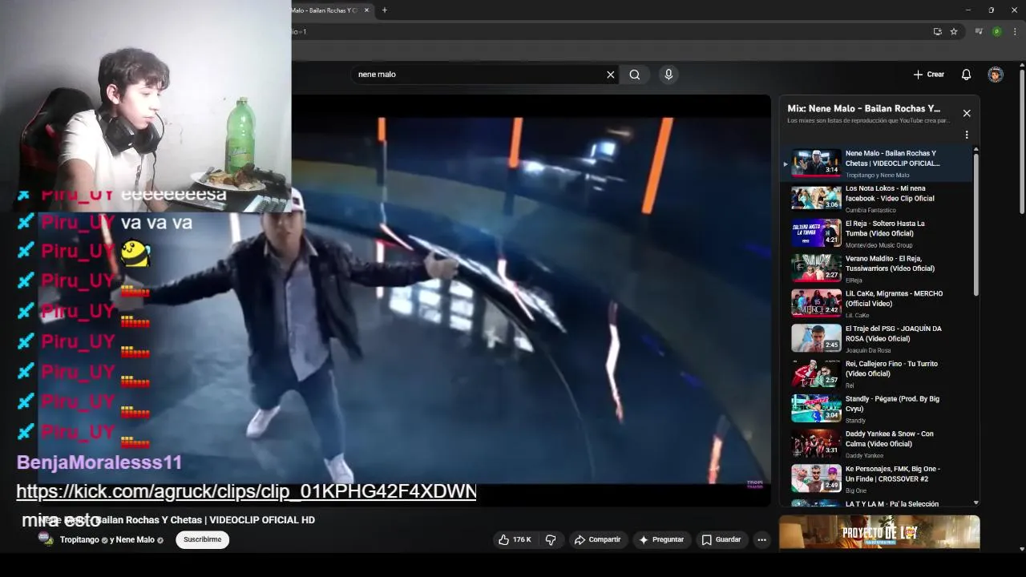Play LiL CaKe, Migrantes - MERCHO thumbnail
The image size is (1026, 577).
click(x=816, y=303)
